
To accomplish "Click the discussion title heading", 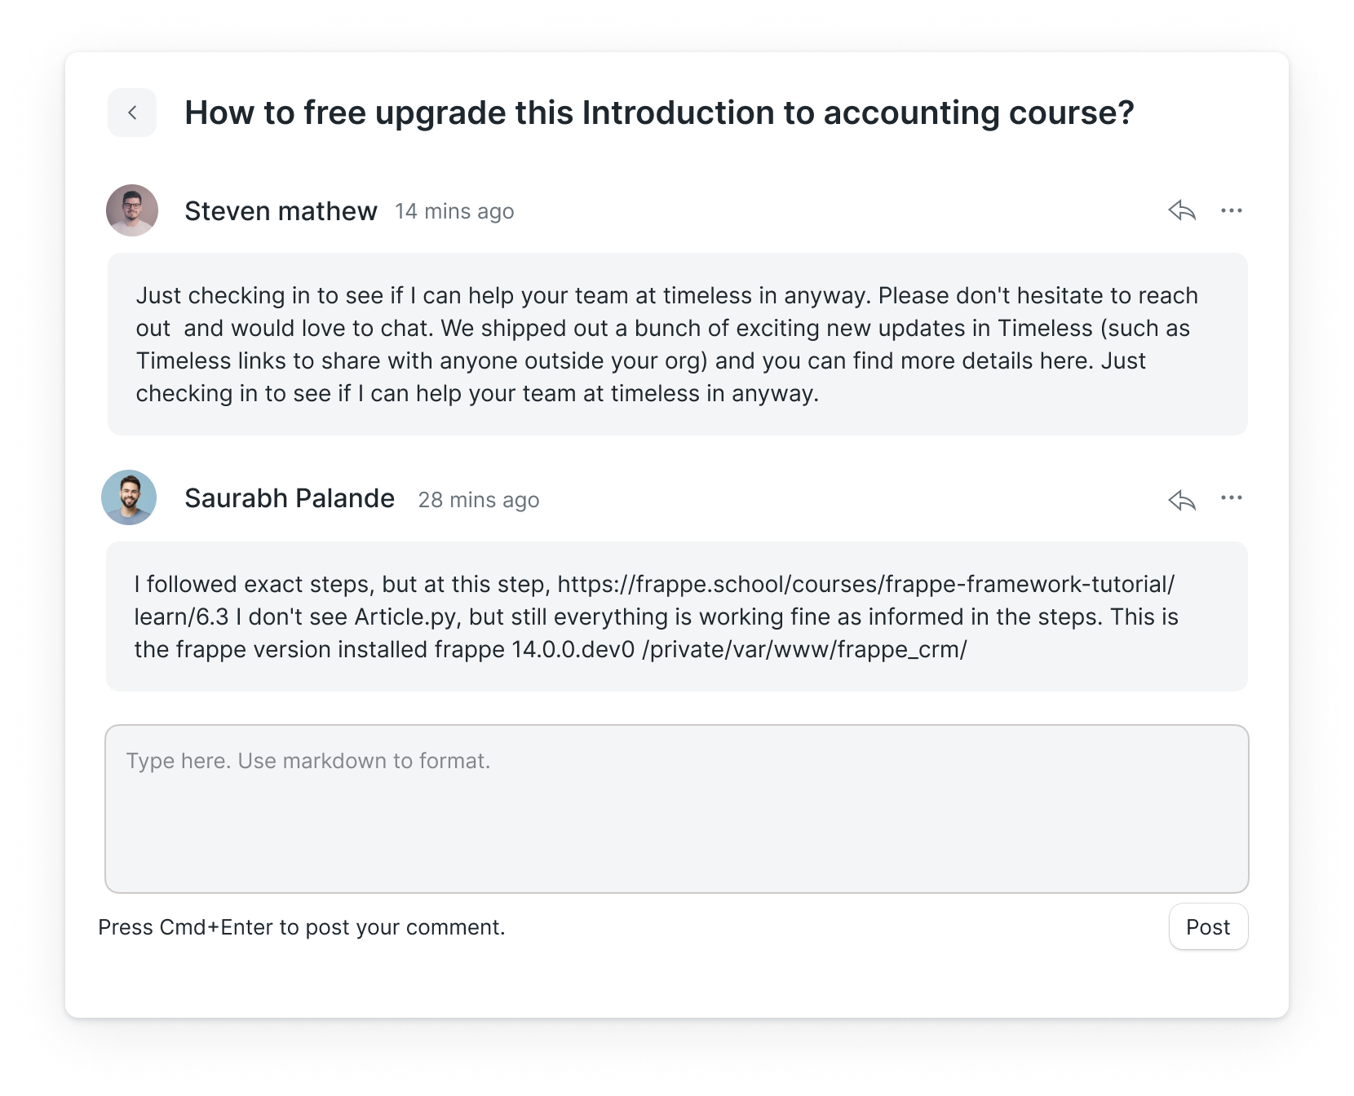I will pos(659,113).
